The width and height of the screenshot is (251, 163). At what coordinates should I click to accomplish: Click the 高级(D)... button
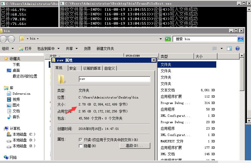click(135, 146)
